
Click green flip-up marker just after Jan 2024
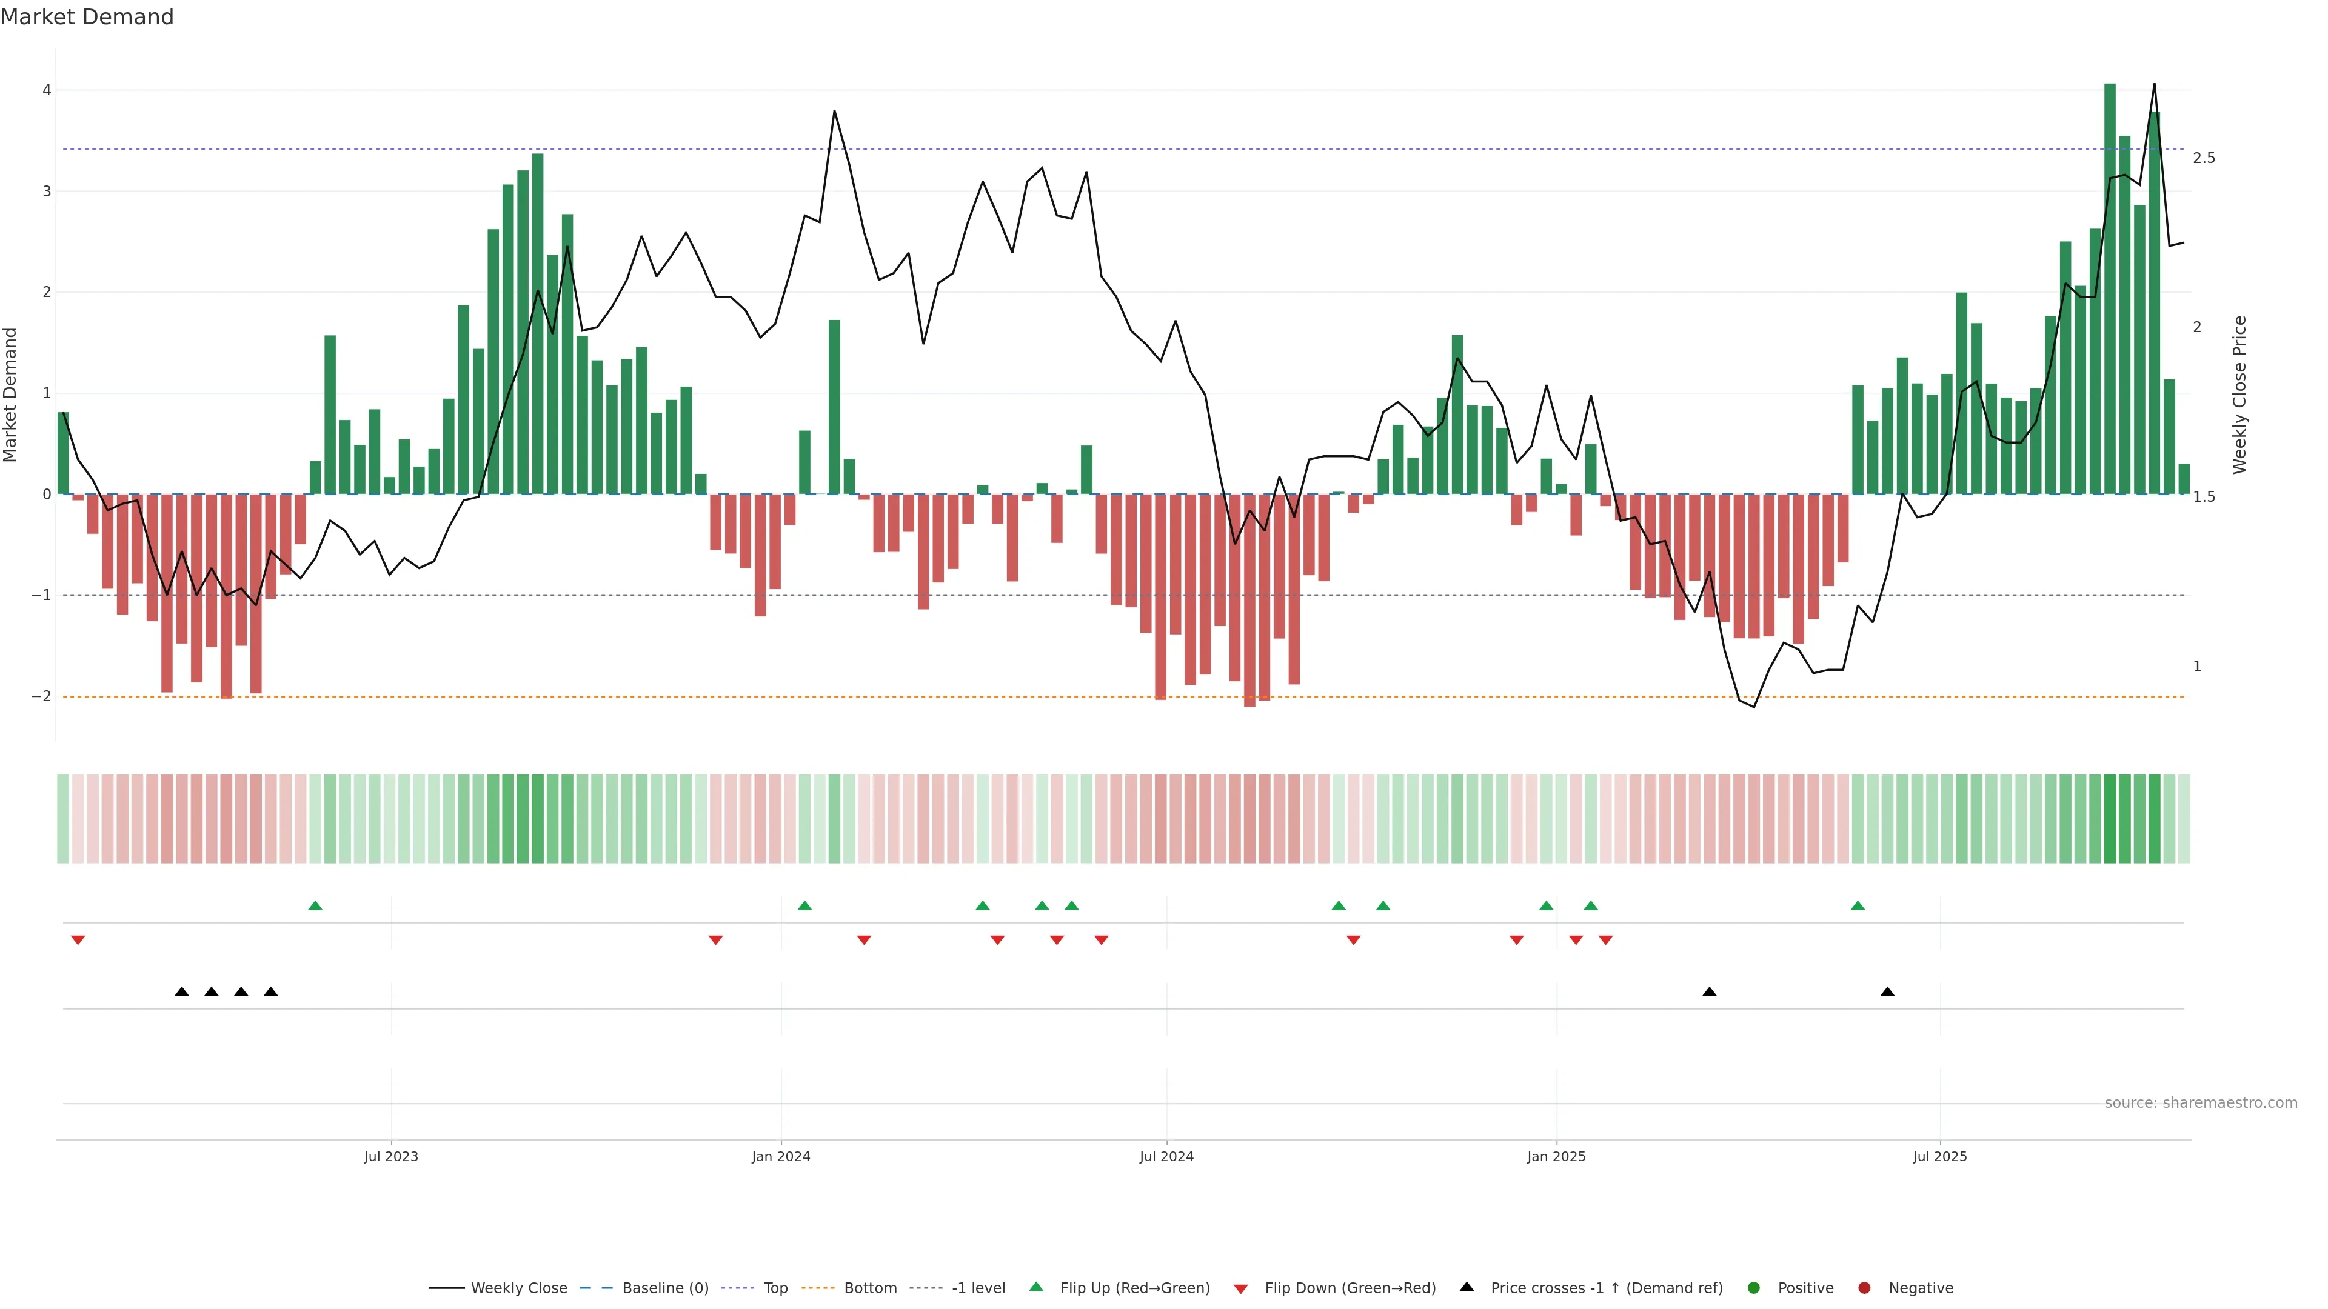pos(804,905)
